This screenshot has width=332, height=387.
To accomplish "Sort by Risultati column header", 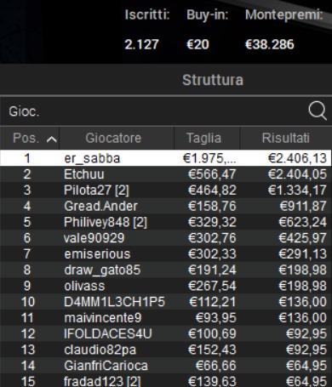I will point(286,138).
